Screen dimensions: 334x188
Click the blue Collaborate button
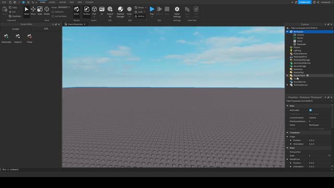(x=305, y=2)
